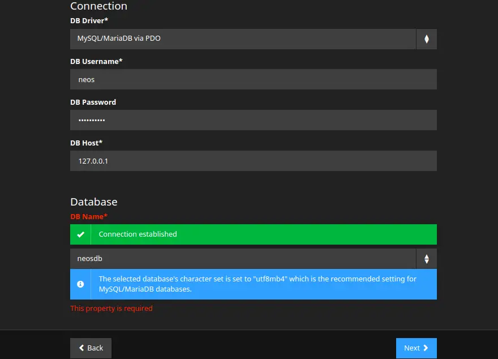Click the DB Host* label
Image resolution: width=498 pixels, height=359 pixels.
[x=87, y=143]
